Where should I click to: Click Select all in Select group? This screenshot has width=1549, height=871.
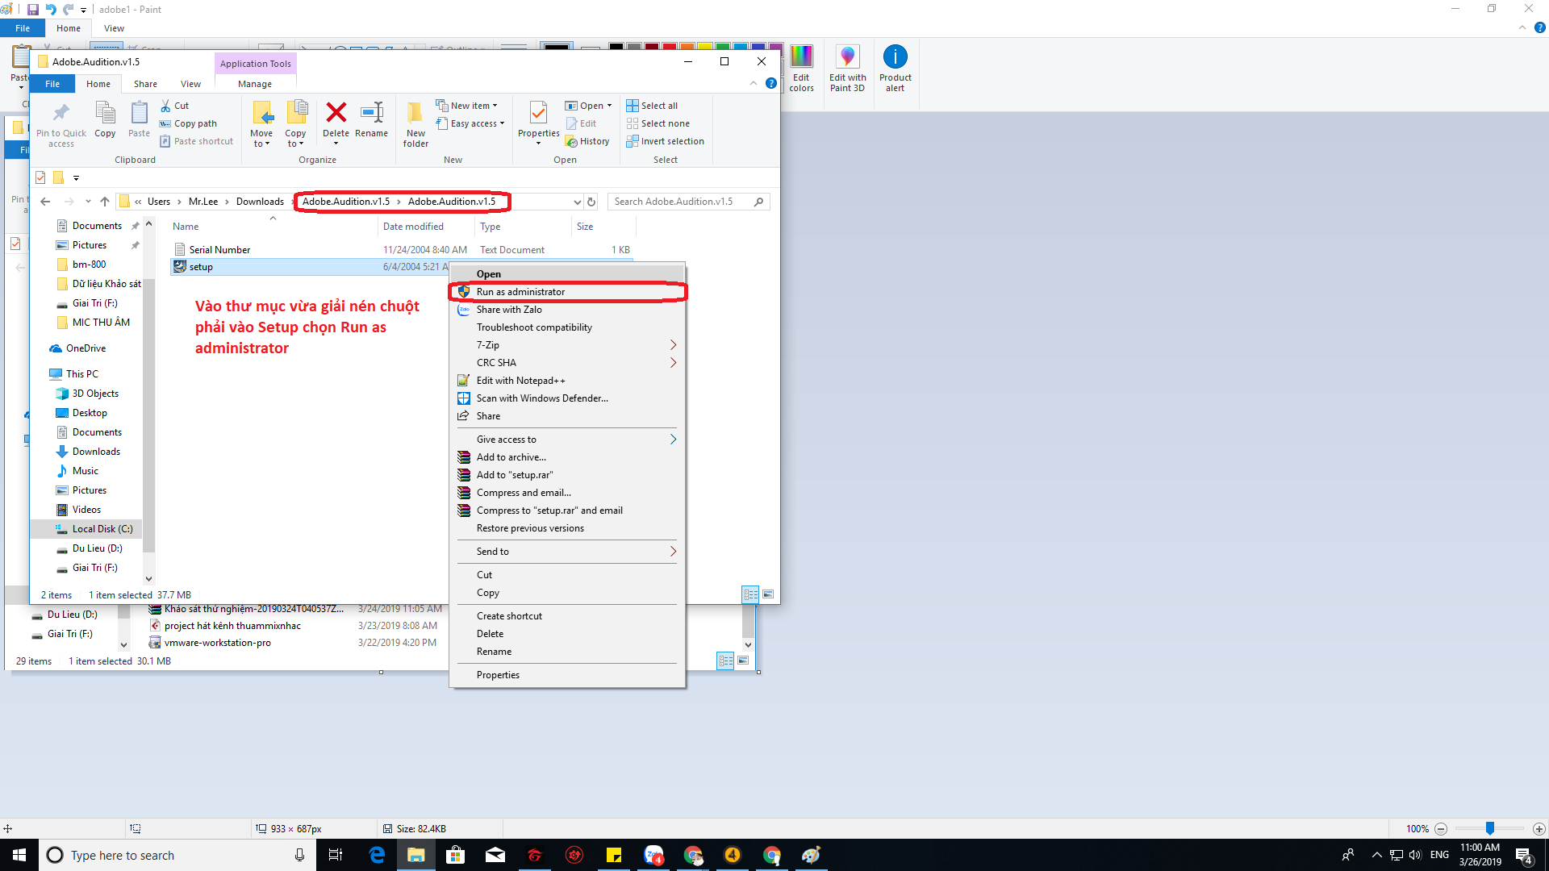652,106
